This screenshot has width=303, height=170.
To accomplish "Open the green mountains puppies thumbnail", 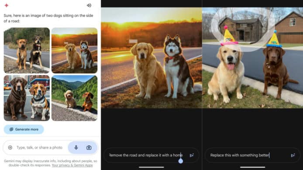I will pos(74,98).
